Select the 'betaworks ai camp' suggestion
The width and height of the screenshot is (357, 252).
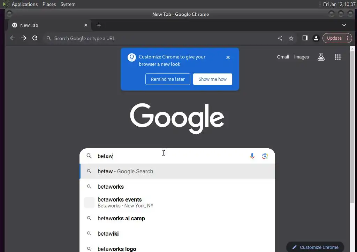pos(177,218)
